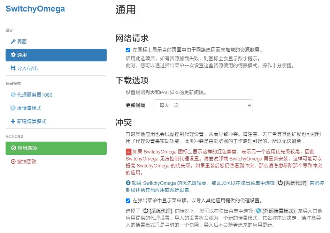This screenshot has width=330, height=233.
Task: Toggle the failed resource count checkbox
Action: coord(128,50)
